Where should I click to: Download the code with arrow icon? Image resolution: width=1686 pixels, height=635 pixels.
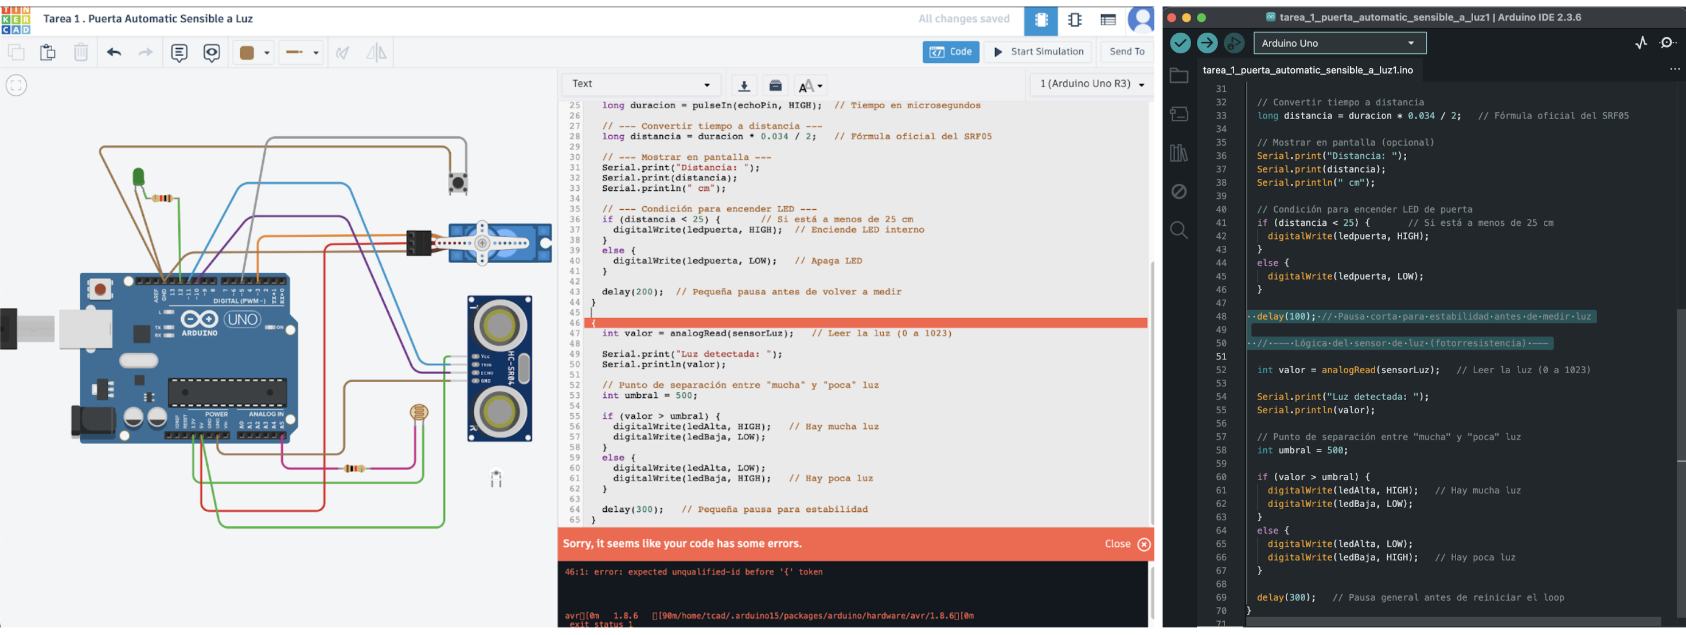click(x=744, y=85)
